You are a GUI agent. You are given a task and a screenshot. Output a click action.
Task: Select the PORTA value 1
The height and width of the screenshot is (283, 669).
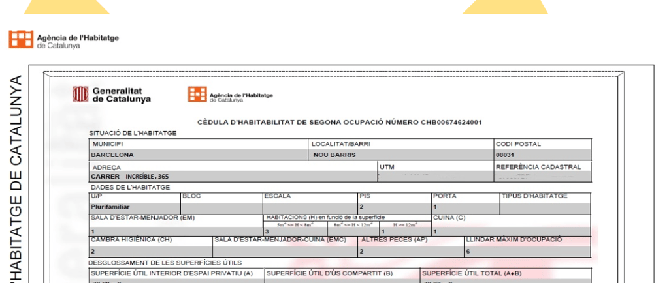(435, 207)
